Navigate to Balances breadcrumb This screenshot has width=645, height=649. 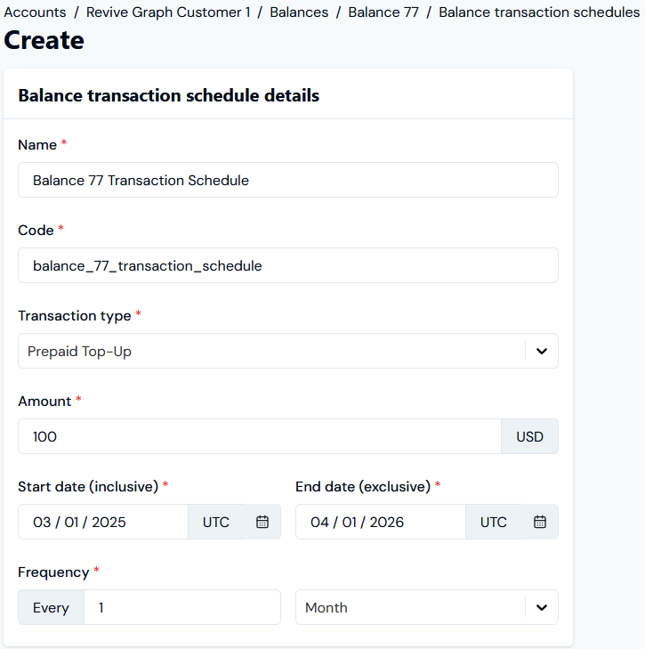(x=299, y=12)
